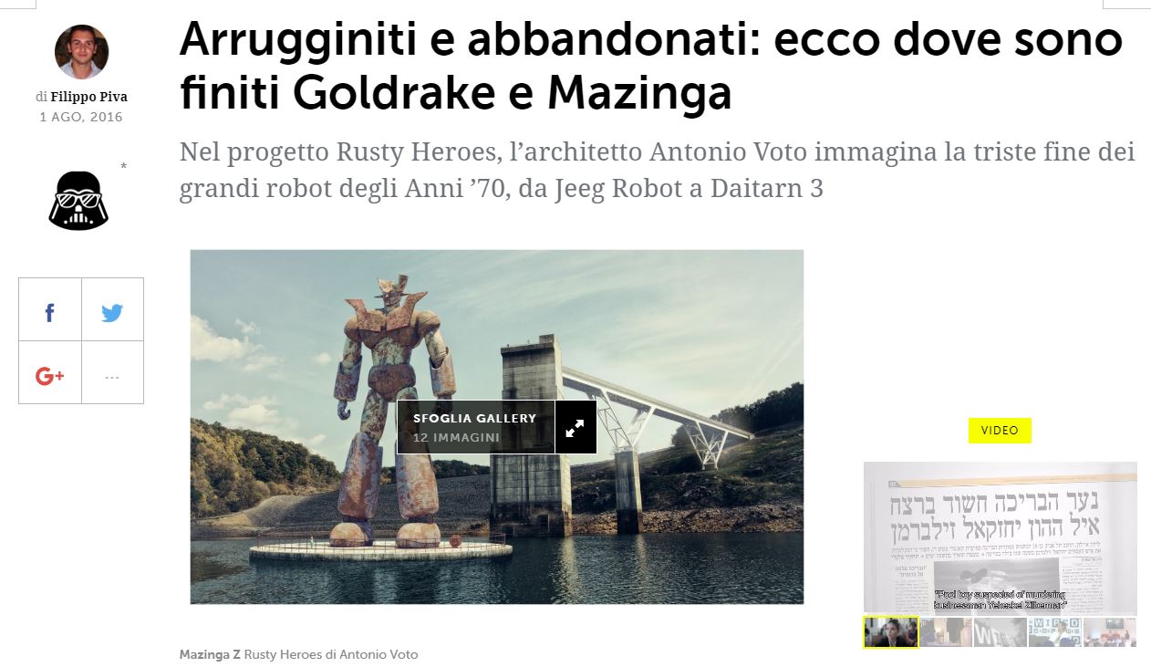Viewport: 1151px width, 667px height.
Task: Click the yellow VIDEO label
Action: [1000, 431]
